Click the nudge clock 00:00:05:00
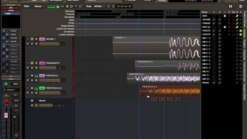Image resolution: width=247 pixels, height=139 pixels. 124,7
